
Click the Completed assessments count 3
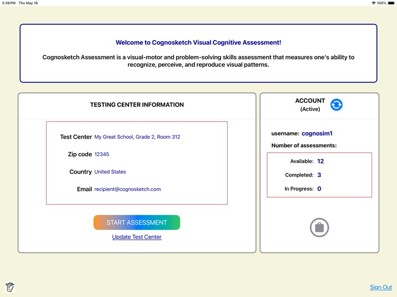[x=319, y=175]
